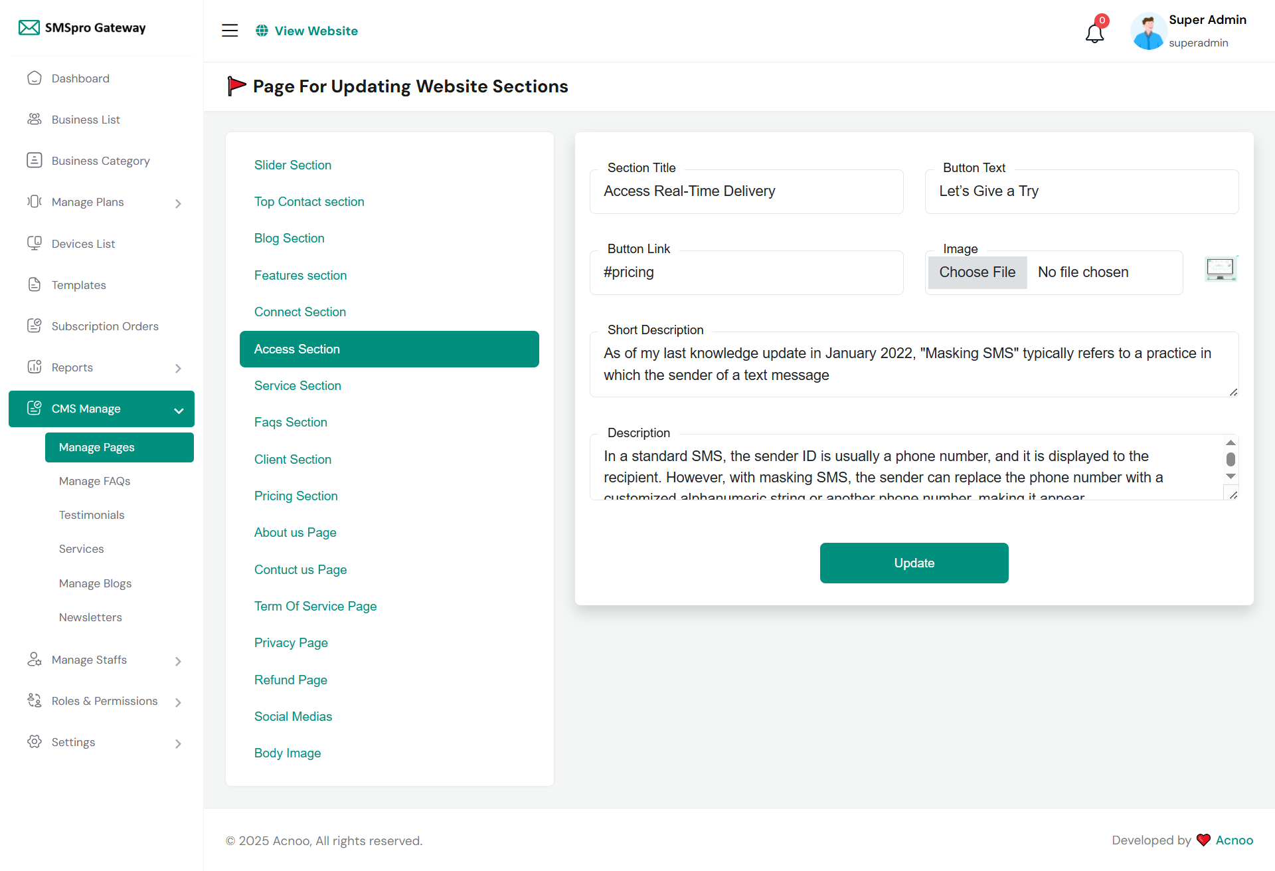Expand the Manage Plans submenu
Viewport: 1275px width, 871px height.
click(x=178, y=203)
